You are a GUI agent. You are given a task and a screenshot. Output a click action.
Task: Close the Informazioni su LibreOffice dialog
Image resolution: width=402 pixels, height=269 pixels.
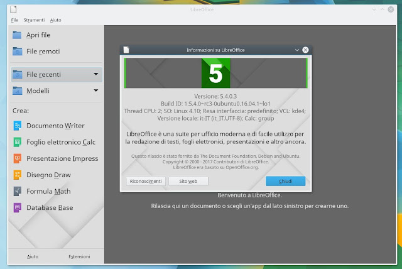[305, 50]
